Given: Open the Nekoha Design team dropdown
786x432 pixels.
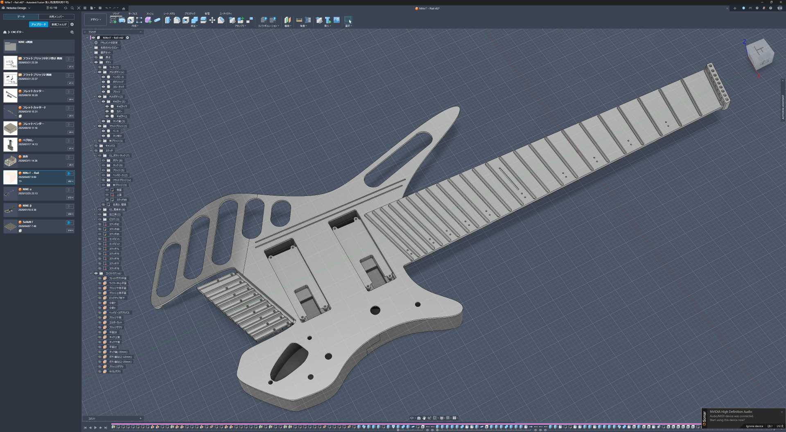Looking at the screenshot, I should (18, 8).
